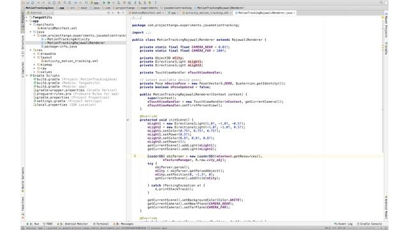Click the scroll-from-source target icon in Project panel
409x230 pixels.
tap(109, 13)
